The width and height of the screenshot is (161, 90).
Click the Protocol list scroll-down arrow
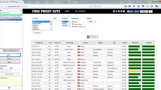click(69, 25)
